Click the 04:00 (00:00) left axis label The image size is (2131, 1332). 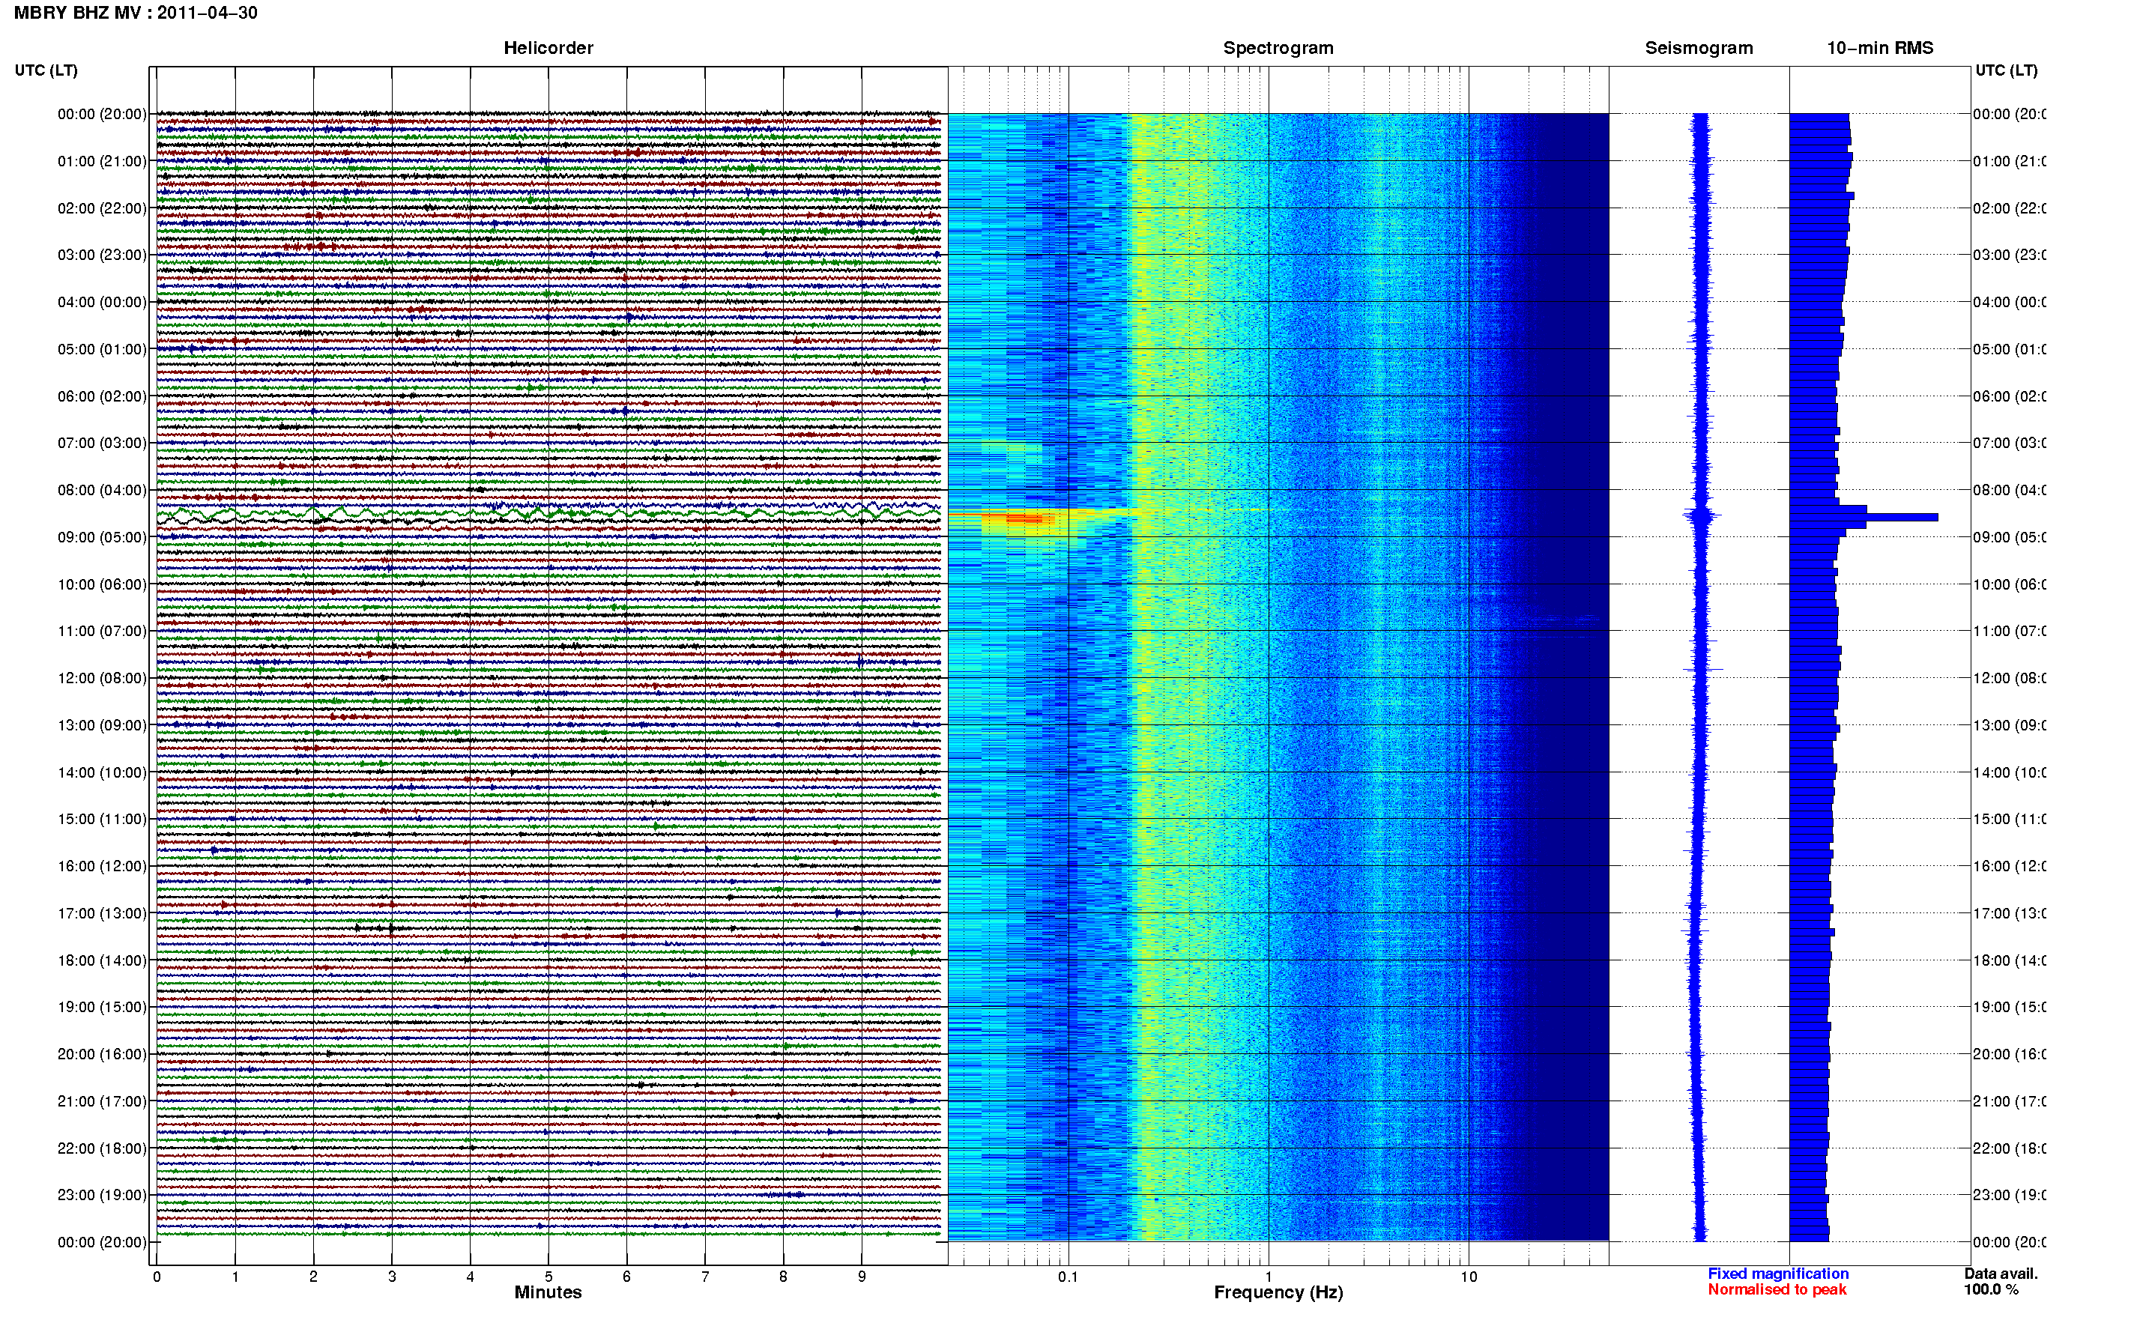pyautogui.click(x=102, y=302)
